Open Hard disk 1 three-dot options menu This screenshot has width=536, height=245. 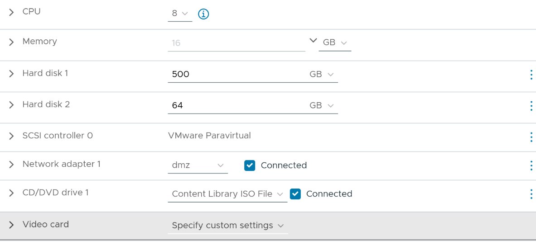tap(531, 75)
